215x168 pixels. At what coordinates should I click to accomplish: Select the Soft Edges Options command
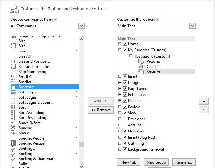pos(36,102)
